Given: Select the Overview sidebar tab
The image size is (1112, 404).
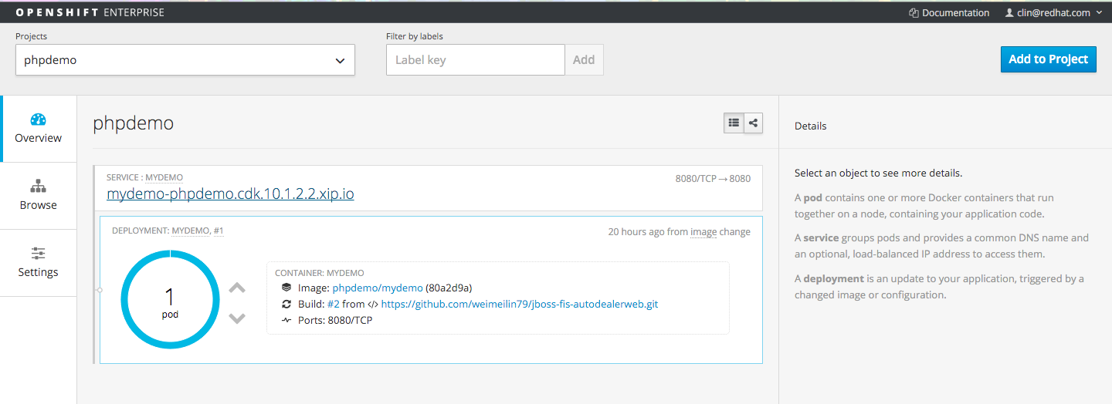Looking at the screenshot, I should 39,129.
